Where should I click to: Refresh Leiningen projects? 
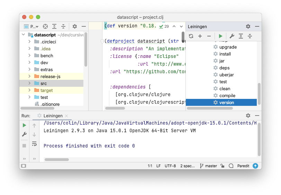point(191,36)
